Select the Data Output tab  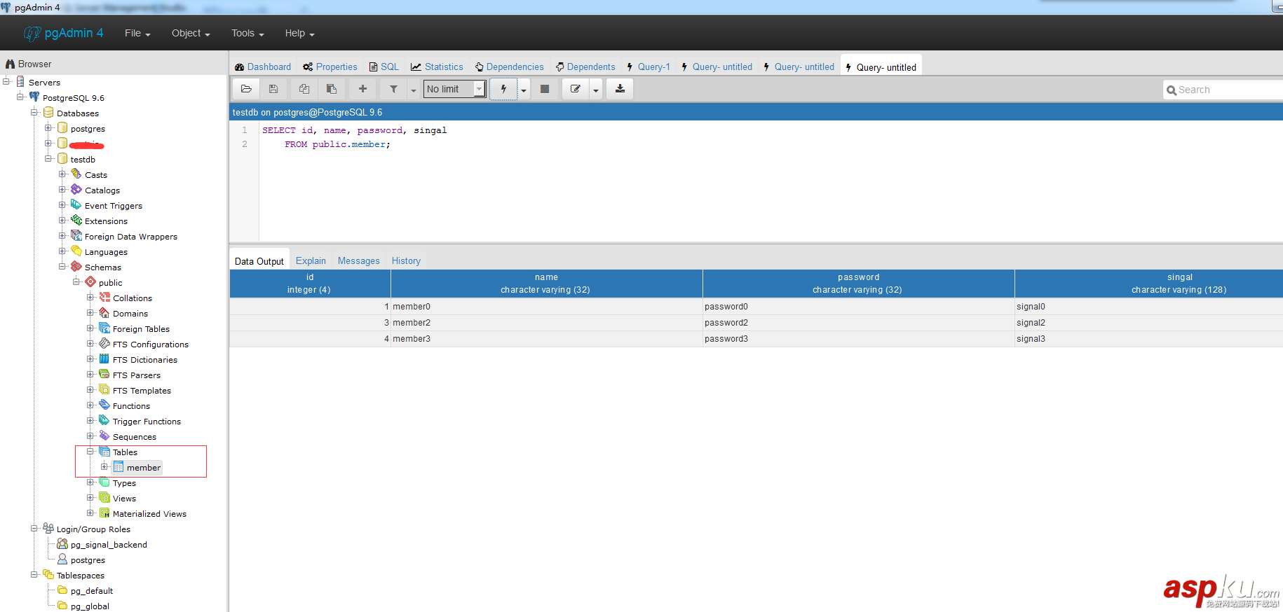pos(259,260)
